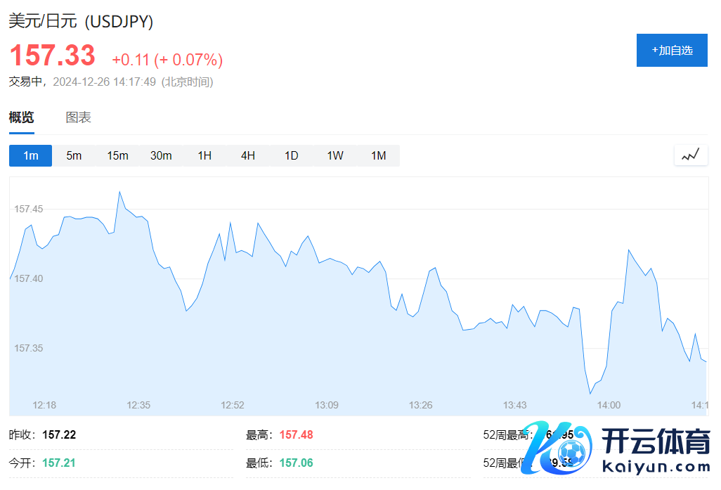Open the chart style line icon

(690, 155)
